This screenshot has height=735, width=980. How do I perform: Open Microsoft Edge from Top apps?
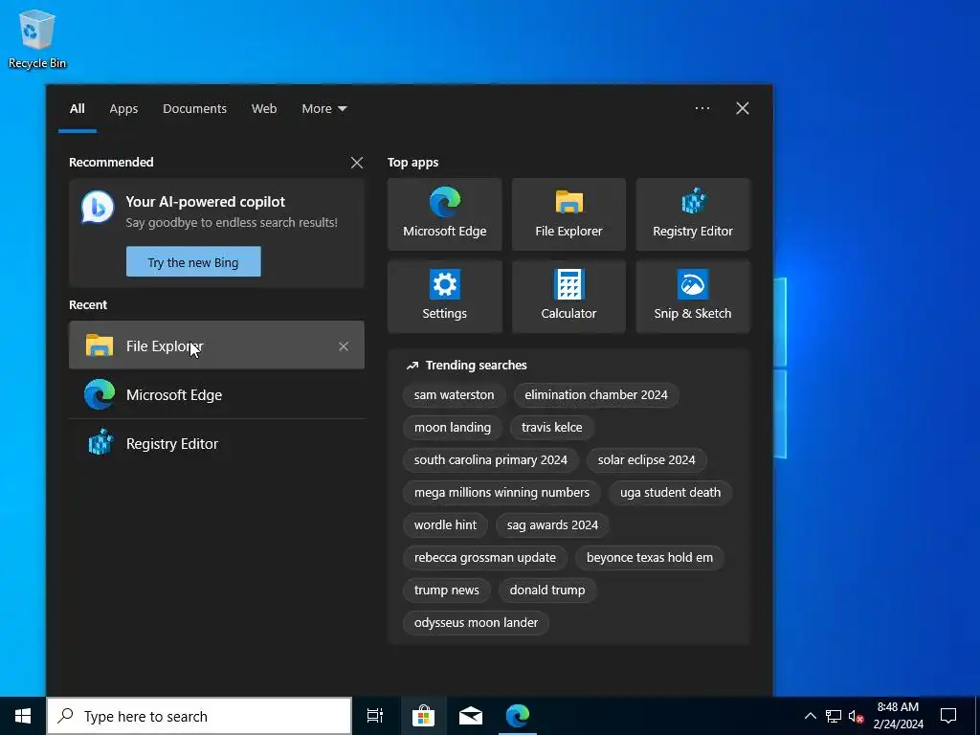[x=444, y=214]
